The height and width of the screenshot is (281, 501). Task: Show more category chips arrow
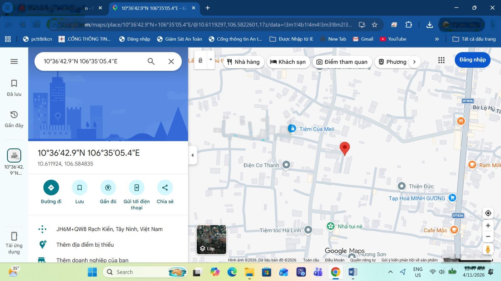[414, 62]
